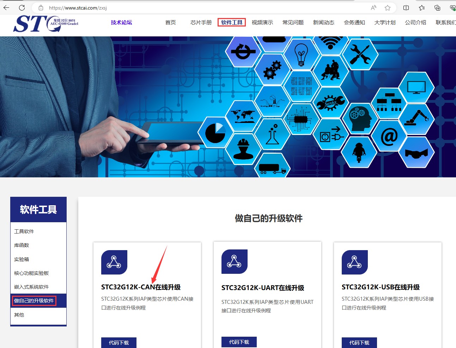Go to the 首页 home menu item
456x348 pixels.
(x=170, y=23)
